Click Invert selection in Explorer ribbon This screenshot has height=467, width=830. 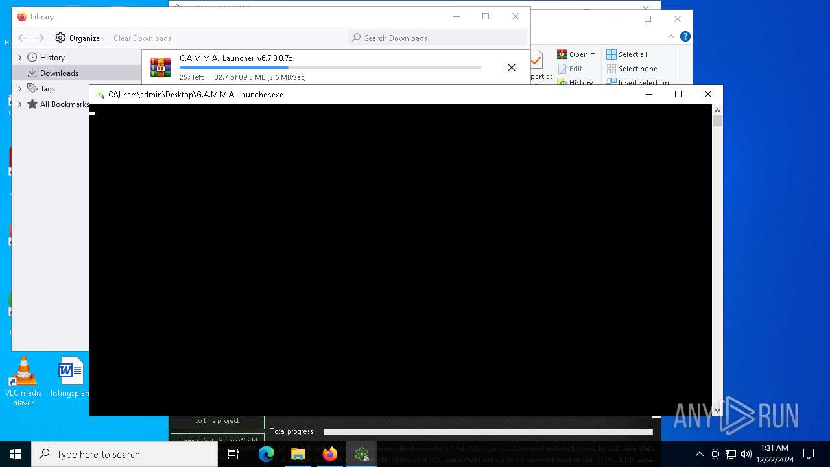coord(638,82)
